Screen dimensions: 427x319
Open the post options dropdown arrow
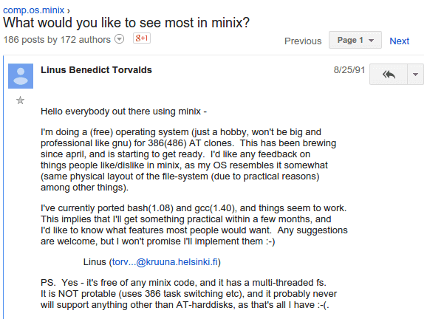pos(415,75)
